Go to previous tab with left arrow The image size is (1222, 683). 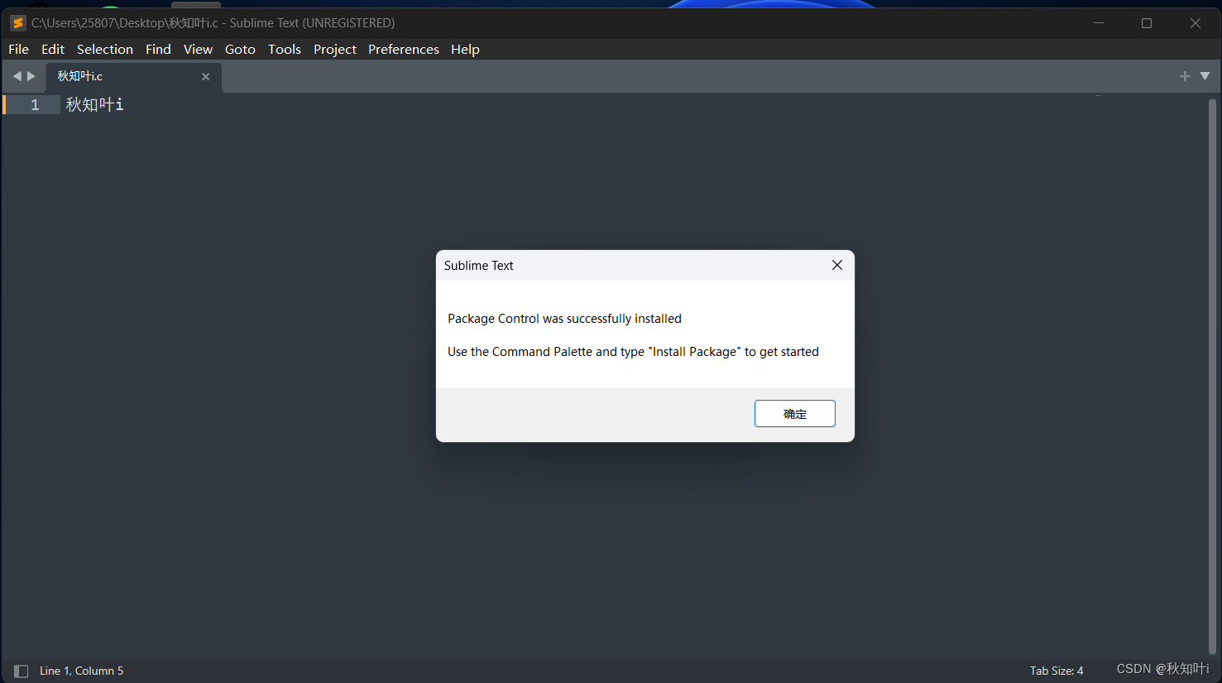(17, 76)
